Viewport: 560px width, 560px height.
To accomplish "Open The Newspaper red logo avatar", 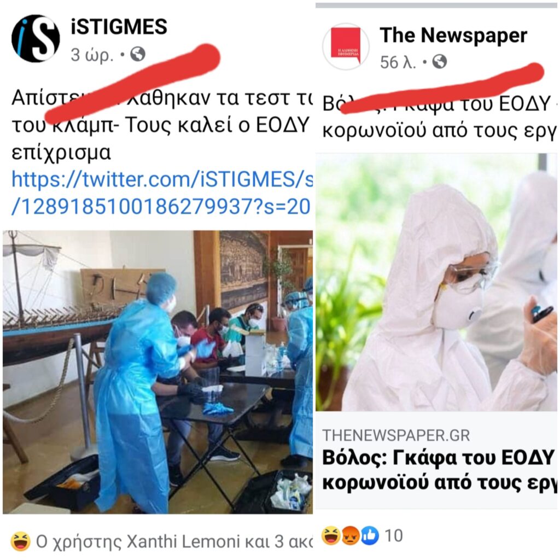I will coord(346,46).
